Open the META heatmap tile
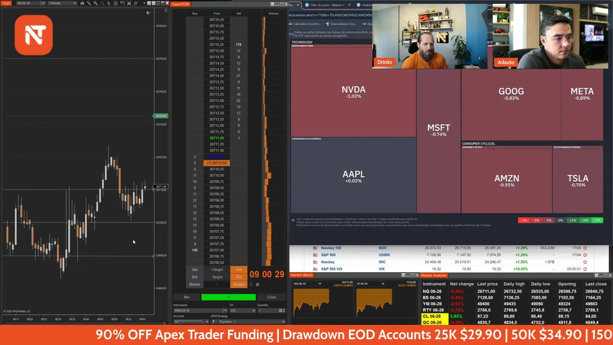Viewport: 613px width, 345px height. tap(582, 93)
